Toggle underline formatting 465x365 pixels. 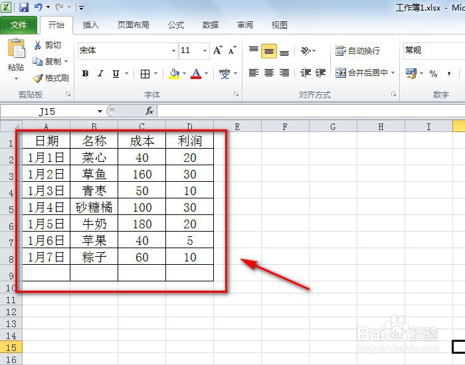point(116,74)
